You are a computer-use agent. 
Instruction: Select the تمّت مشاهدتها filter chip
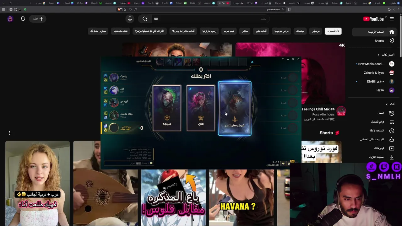121,31
